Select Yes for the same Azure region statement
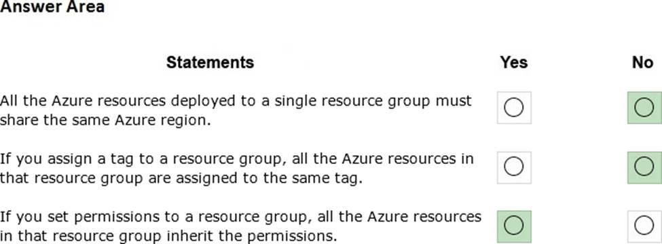The width and height of the screenshot is (662, 244). pyautogui.click(x=514, y=108)
